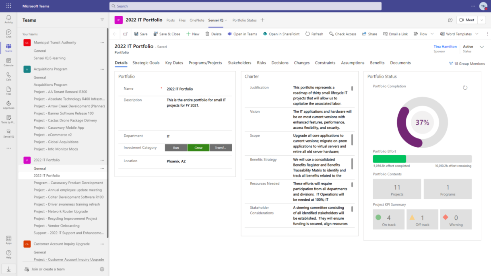
Task: Click Open in Teams
Action: (x=242, y=34)
